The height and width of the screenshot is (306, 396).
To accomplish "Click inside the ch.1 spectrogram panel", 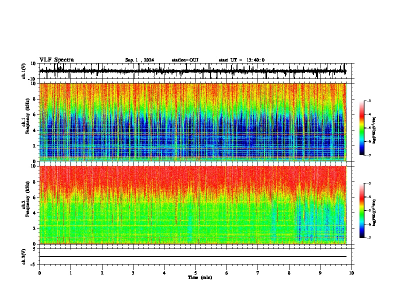I will (193, 122).
